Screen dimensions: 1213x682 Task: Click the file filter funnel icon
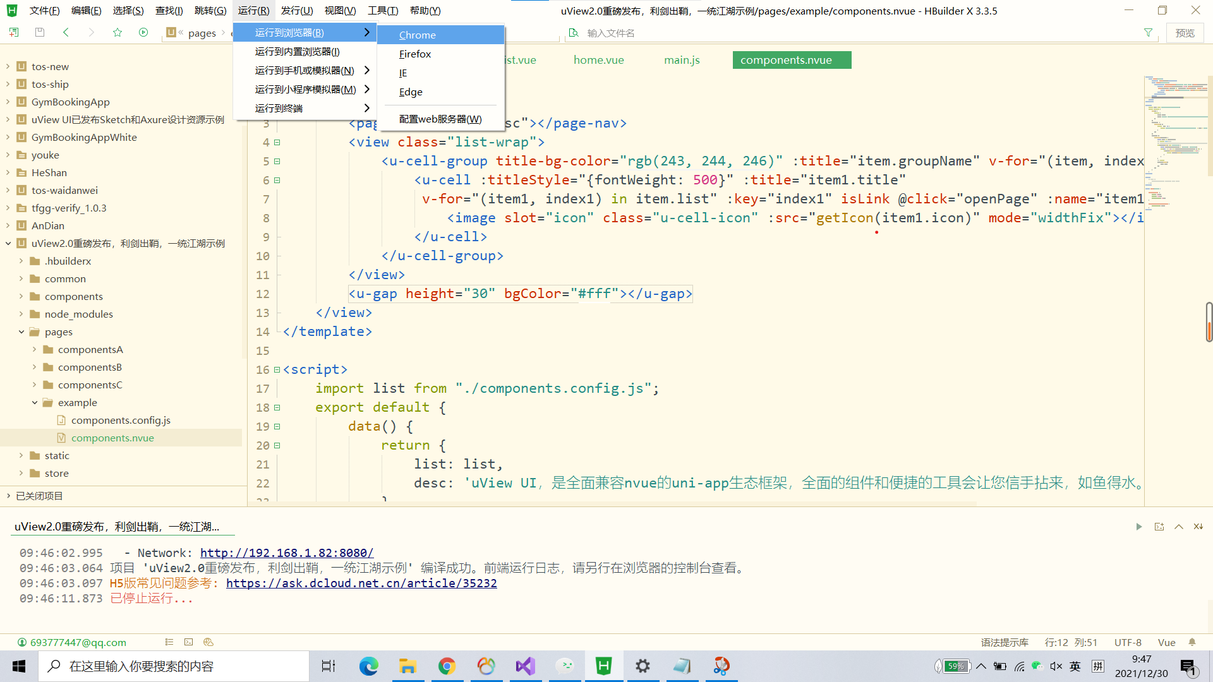(1148, 33)
